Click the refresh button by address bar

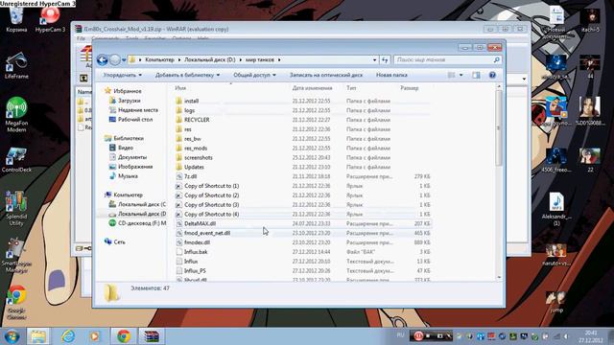point(385,59)
